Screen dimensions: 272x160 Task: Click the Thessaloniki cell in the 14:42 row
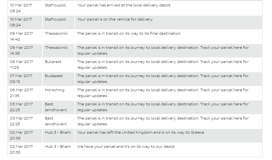[x=56, y=33]
